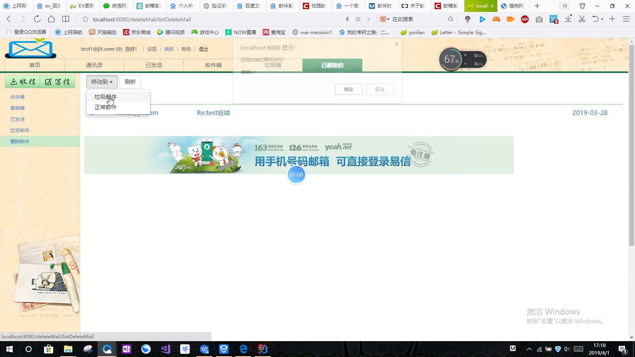Switch to the 通讯录 tab
Image resolution: width=635 pixels, height=357 pixels.
[x=94, y=65]
